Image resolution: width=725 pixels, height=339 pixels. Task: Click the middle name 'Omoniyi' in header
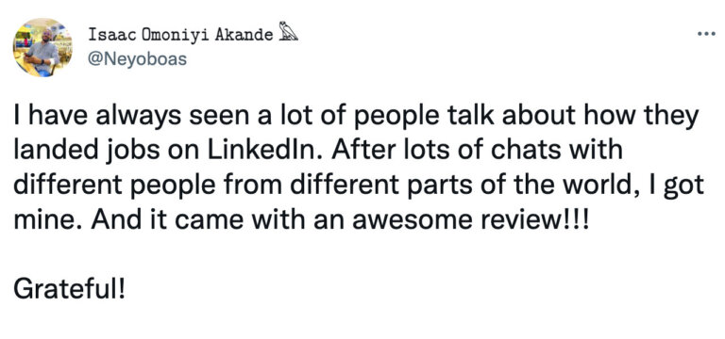(x=169, y=35)
